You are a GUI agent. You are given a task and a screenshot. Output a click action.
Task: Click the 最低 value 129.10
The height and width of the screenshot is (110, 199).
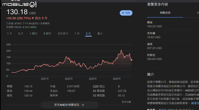click(28, 96)
